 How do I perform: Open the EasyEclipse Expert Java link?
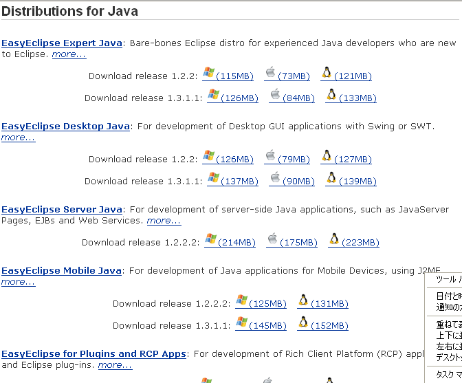pyautogui.click(x=62, y=43)
